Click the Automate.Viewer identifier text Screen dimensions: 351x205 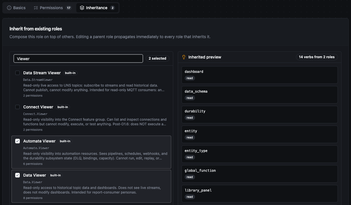[x=36, y=148]
